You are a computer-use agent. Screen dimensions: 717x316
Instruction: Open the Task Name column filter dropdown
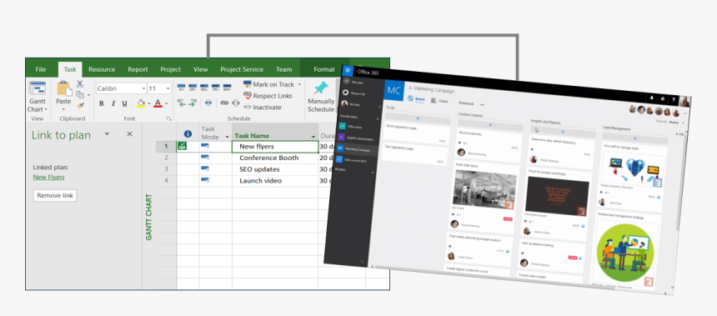[313, 136]
